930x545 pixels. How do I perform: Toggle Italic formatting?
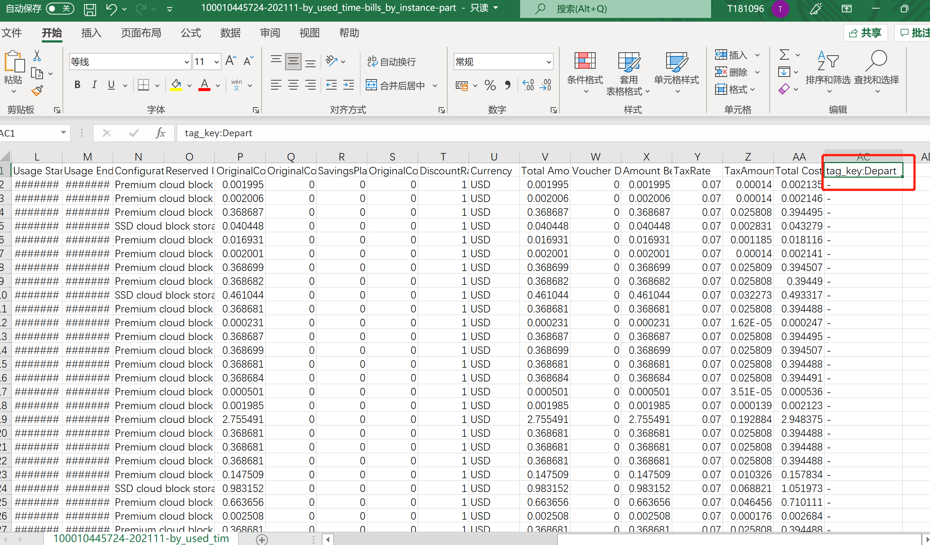pos(94,85)
